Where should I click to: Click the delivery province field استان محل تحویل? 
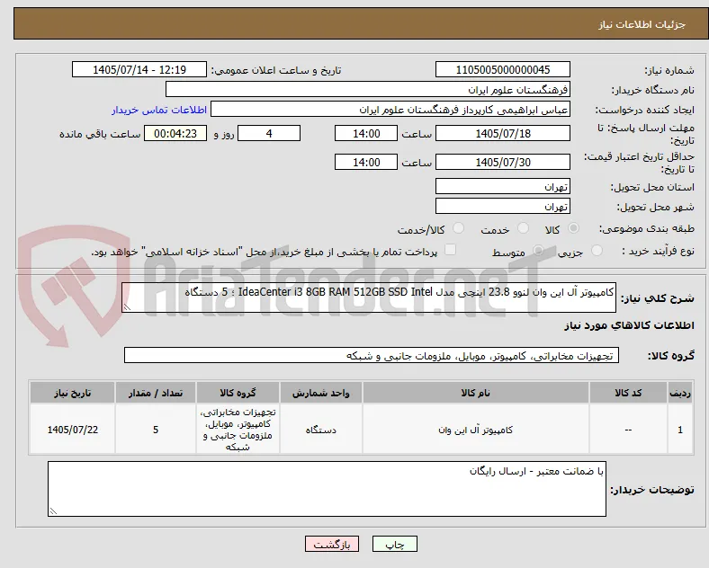503,186
